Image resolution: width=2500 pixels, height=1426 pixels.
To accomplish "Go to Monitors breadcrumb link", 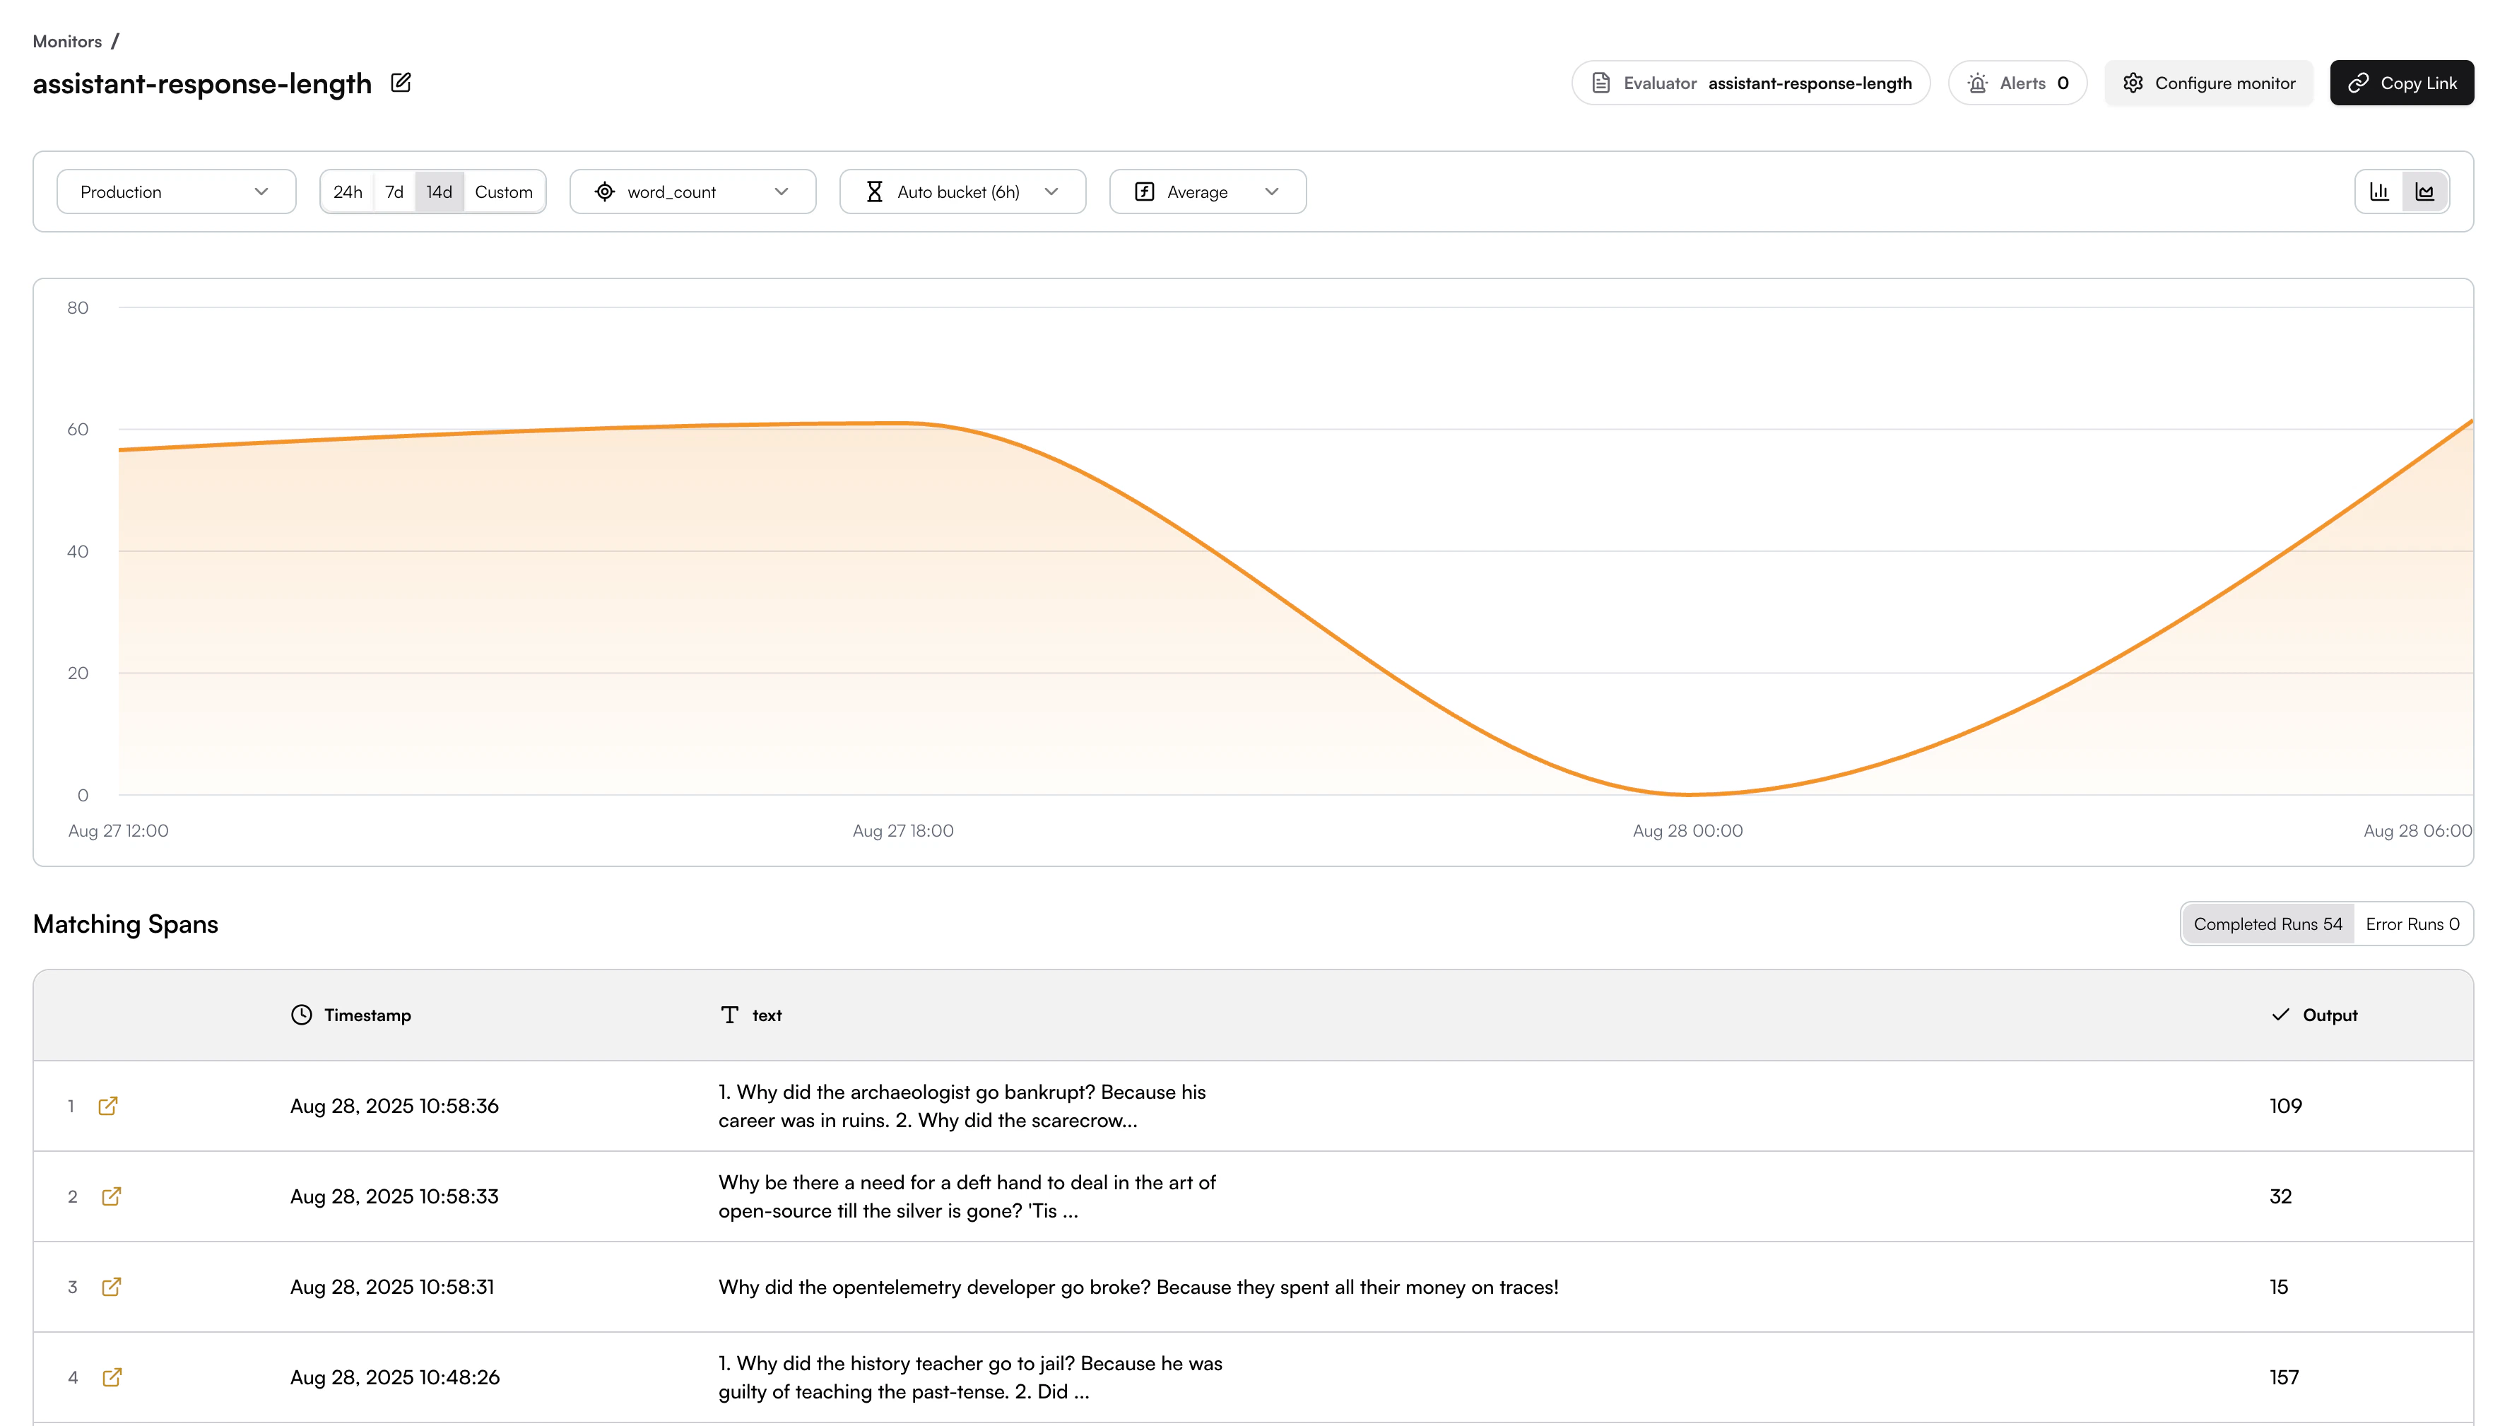I will point(66,41).
